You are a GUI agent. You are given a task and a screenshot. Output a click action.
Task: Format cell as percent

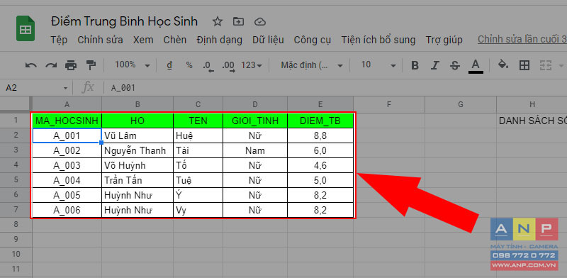coord(189,65)
